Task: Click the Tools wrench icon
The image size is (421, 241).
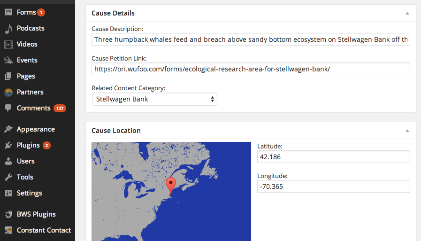Action: (8, 177)
